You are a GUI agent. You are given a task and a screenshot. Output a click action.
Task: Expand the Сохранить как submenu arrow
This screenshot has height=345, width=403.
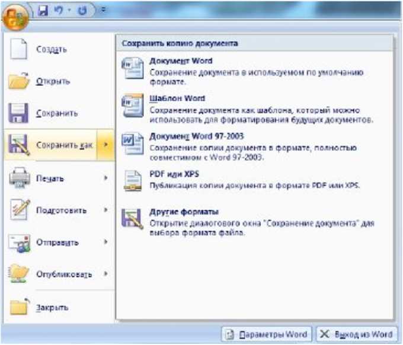click(x=105, y=145)
